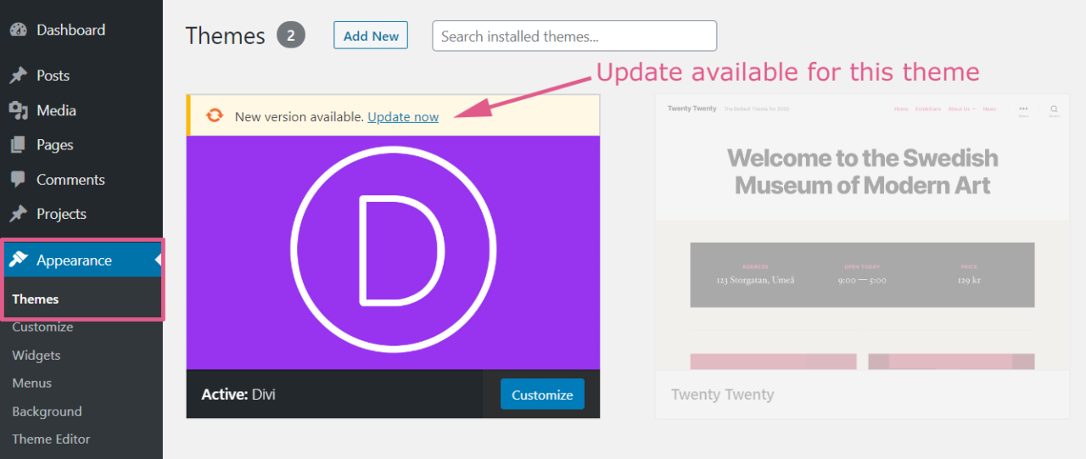Open the Widgets submenu item
Image resolution: width=1086 pixels, height=459 pixels.
point(36,355)
